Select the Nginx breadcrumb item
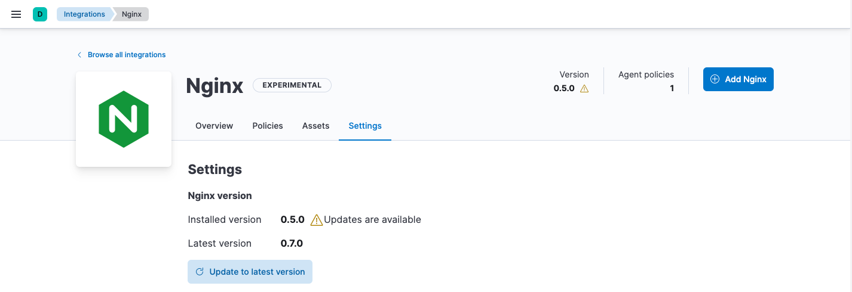The height and width of the screenshot is (292, 852). pyautogui.click(x=131, y=14)
